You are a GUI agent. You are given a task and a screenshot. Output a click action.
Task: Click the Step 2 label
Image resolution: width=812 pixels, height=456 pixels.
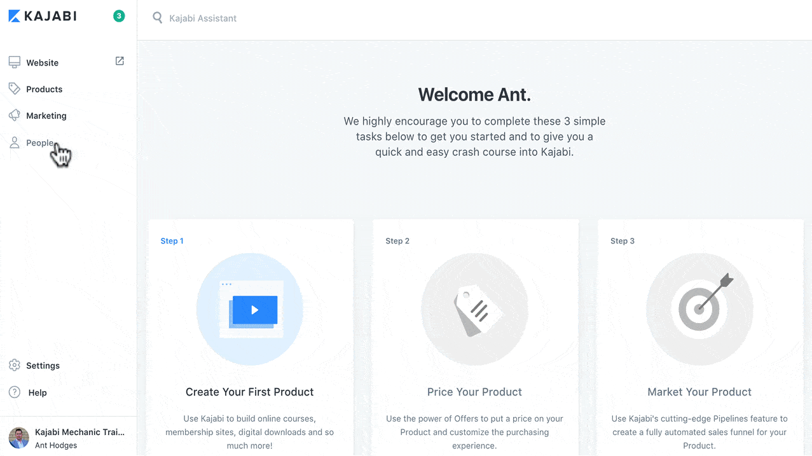pyautogui.click(x=397, y=241)
